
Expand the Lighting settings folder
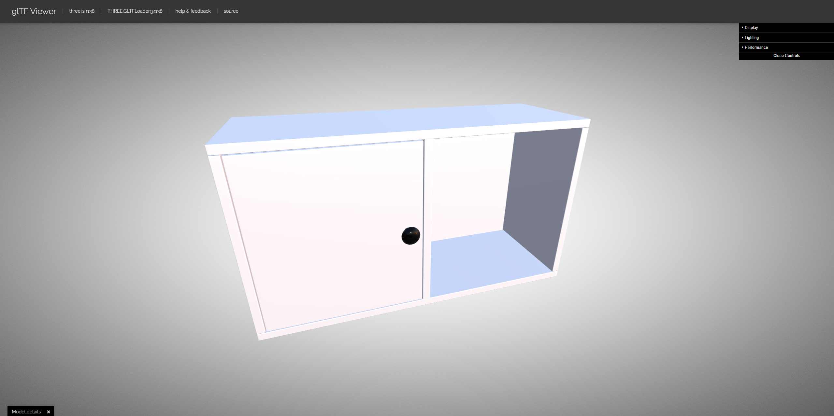(x=751, y=38)
